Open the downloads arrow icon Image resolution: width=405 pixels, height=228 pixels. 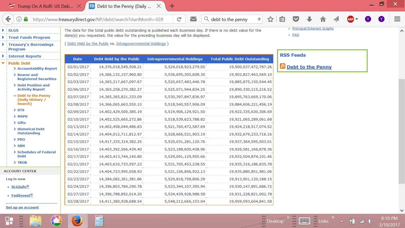coord(309,19)
